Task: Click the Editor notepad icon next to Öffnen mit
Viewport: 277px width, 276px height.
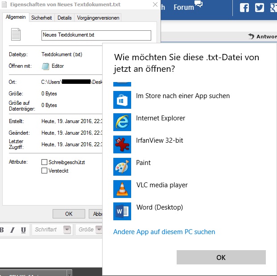Action: (45, 66)
